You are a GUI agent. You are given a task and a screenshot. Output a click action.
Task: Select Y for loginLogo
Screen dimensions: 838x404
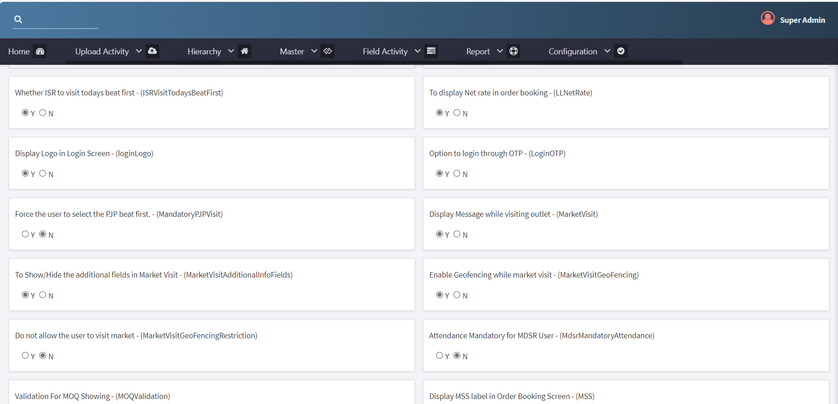25,173
